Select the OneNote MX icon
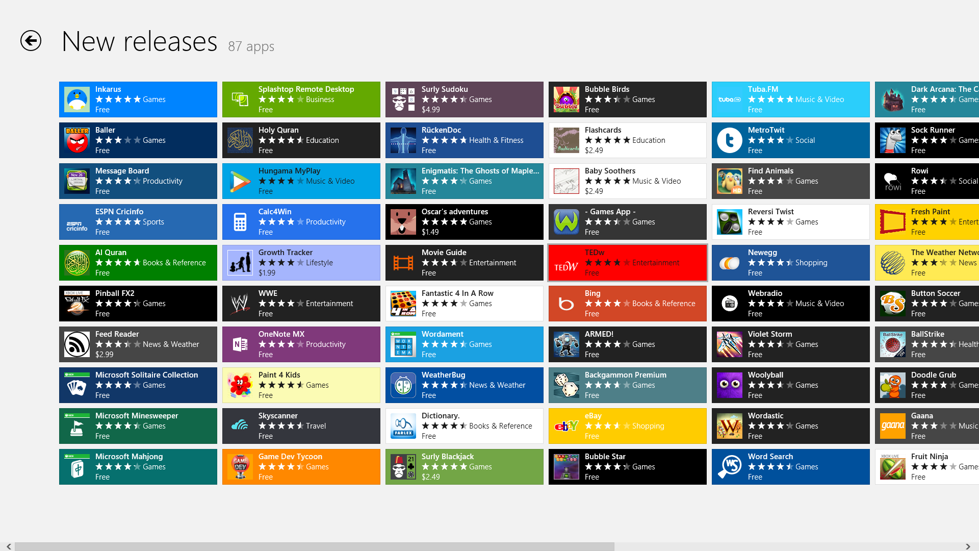The height and width of the screenshot is (551, 979). (x=240, y=344)
